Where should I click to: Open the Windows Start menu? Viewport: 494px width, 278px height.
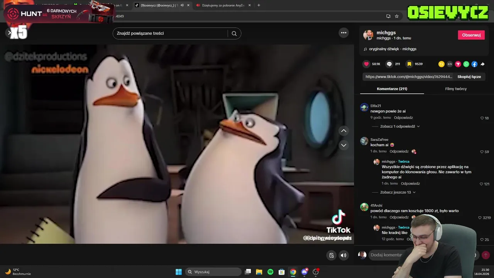[179, 272]
